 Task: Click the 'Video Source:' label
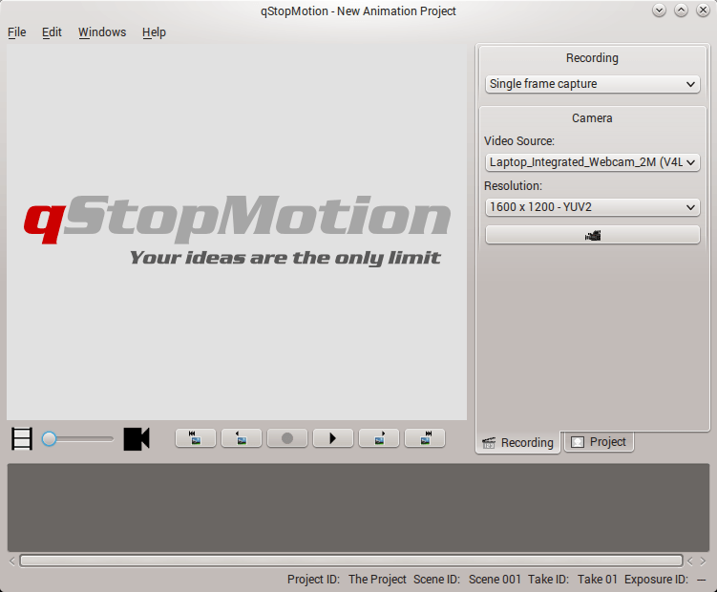tap(519, 141)
